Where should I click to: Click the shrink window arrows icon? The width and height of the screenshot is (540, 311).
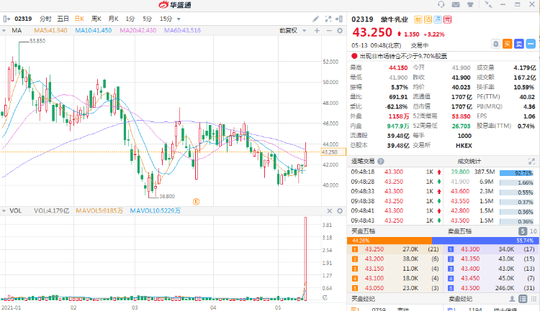pos(488,4)
